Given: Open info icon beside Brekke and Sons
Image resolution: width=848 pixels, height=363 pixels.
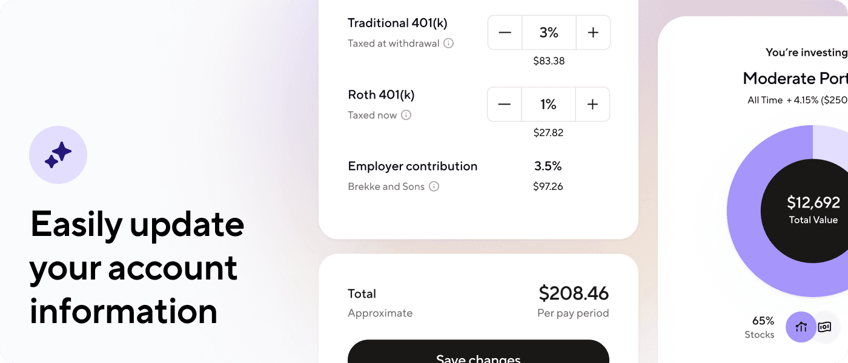Looking at the screenshot, I should pos(434,186).
